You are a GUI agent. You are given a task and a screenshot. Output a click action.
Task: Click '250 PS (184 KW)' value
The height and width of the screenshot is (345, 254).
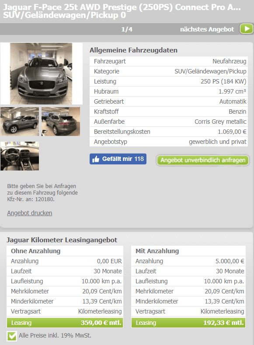pyautogui.click(x=223, y=81)
